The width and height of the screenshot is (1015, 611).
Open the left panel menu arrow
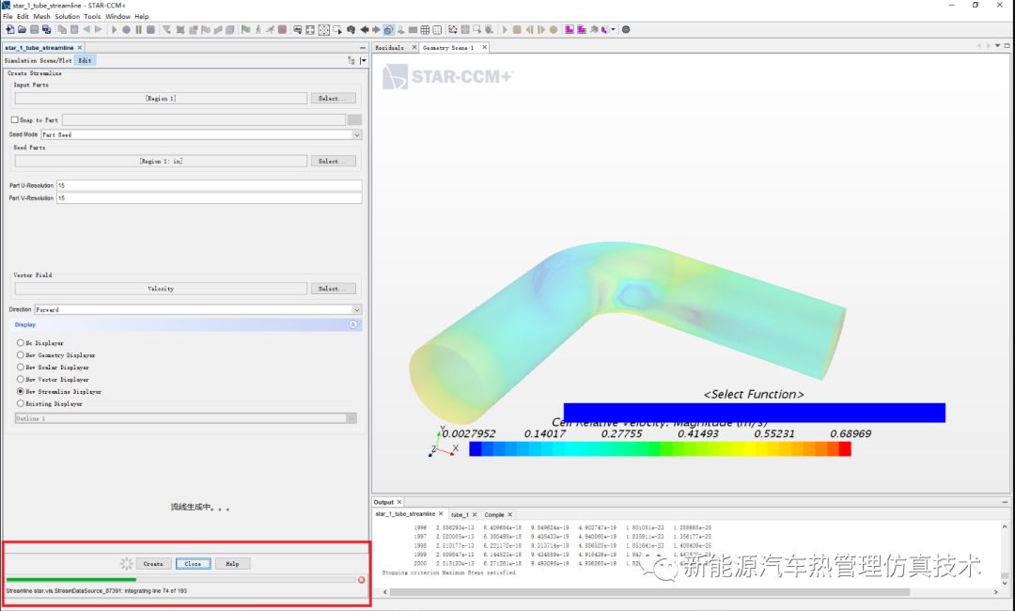363,60
